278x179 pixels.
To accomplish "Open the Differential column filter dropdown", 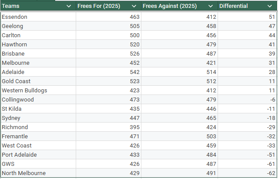I will point(270,6).
